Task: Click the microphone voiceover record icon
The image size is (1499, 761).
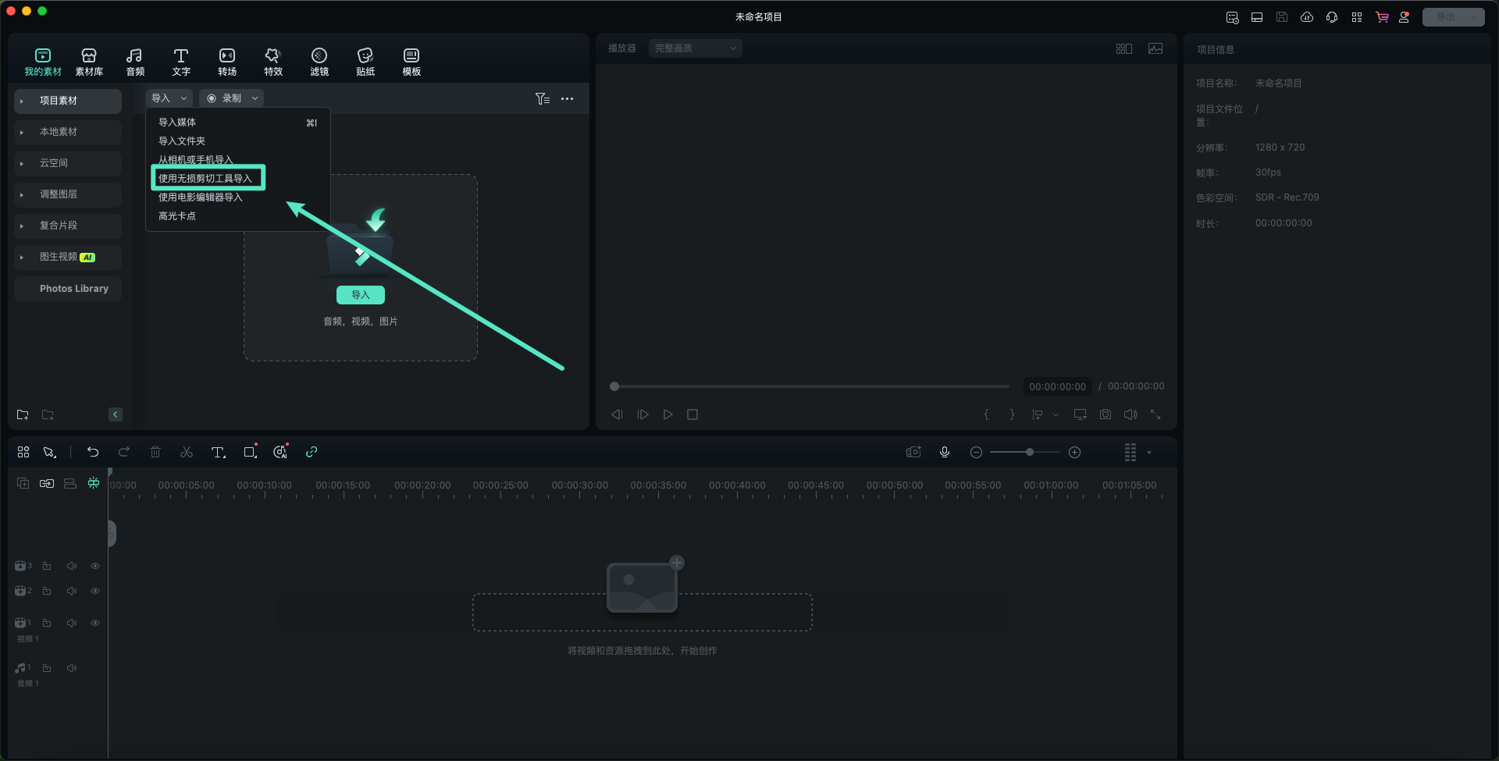Action: 945,452
